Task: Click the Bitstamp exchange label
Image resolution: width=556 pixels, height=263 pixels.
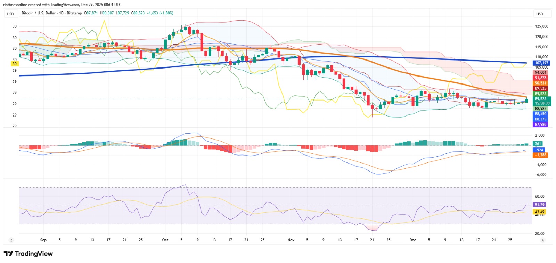Action: coord(74,13)
